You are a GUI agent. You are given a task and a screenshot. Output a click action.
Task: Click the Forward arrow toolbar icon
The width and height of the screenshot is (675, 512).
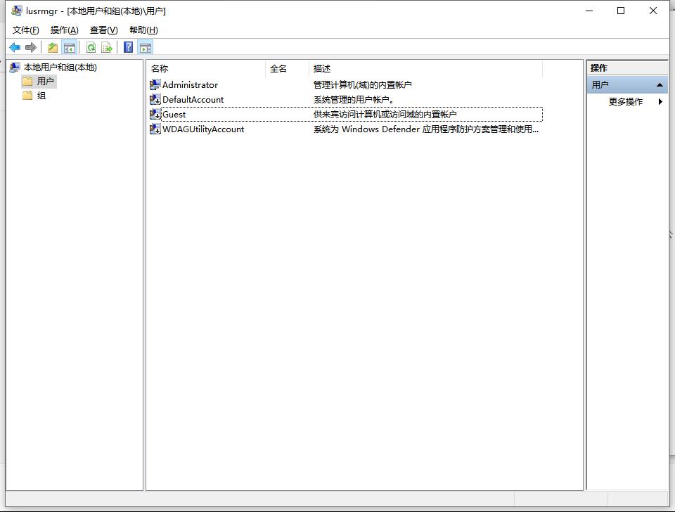(x=30, y=47)
